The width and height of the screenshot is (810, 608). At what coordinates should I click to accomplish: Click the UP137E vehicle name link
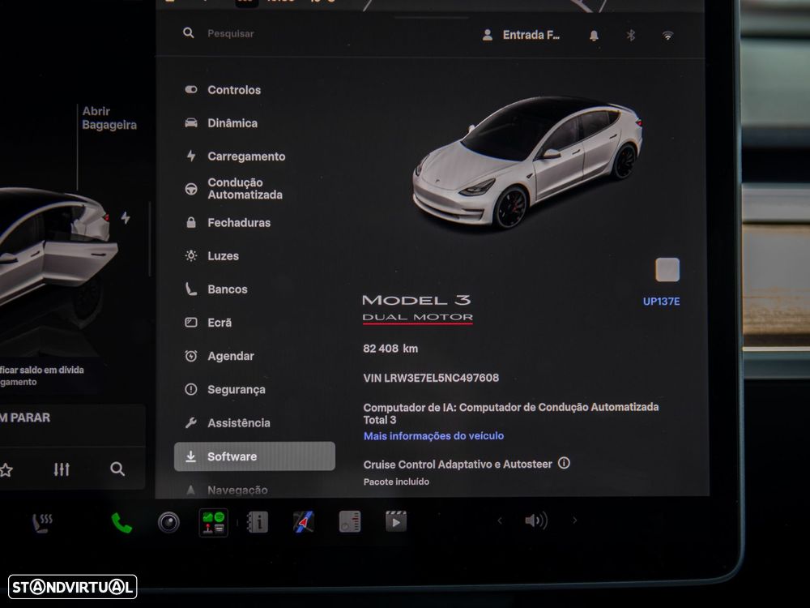pos(661,302)
